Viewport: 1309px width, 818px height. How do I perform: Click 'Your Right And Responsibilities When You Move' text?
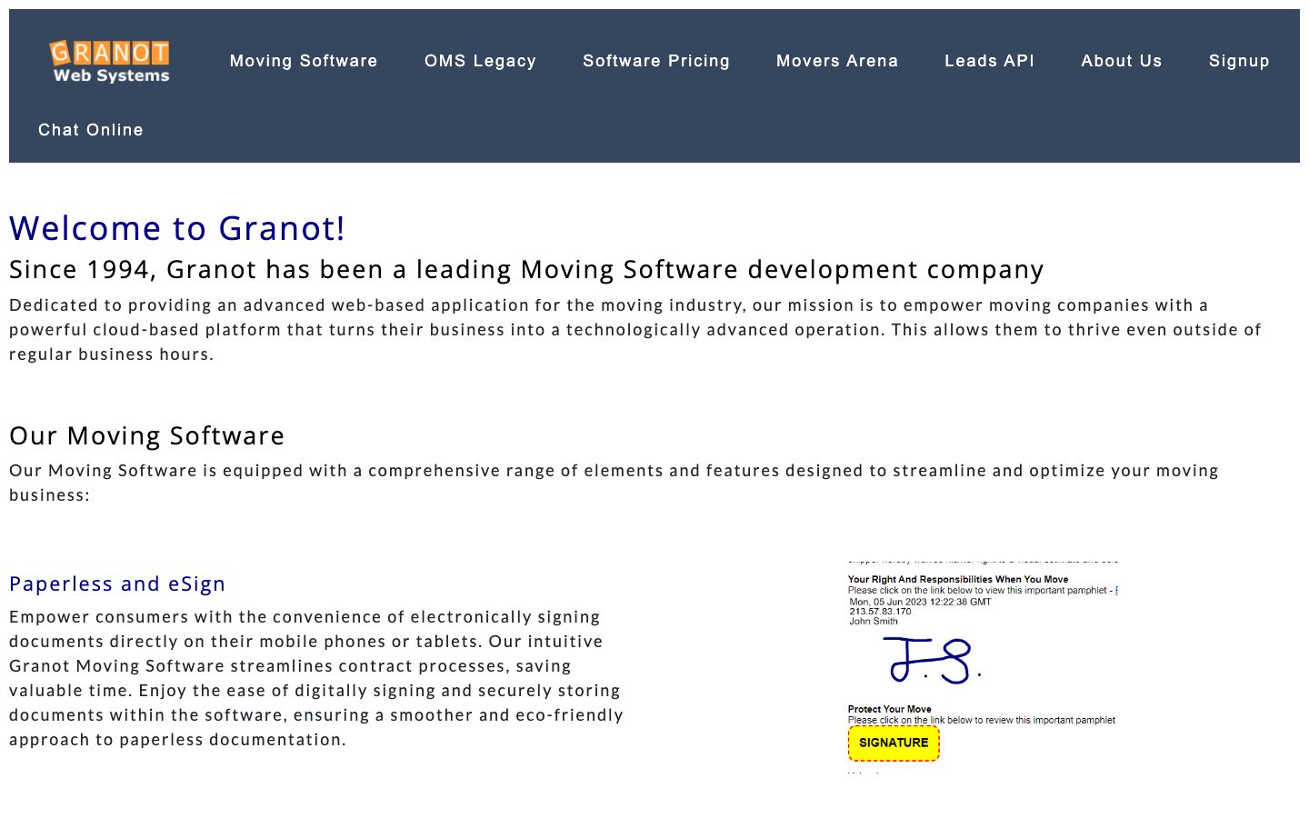tap(958, 579)
